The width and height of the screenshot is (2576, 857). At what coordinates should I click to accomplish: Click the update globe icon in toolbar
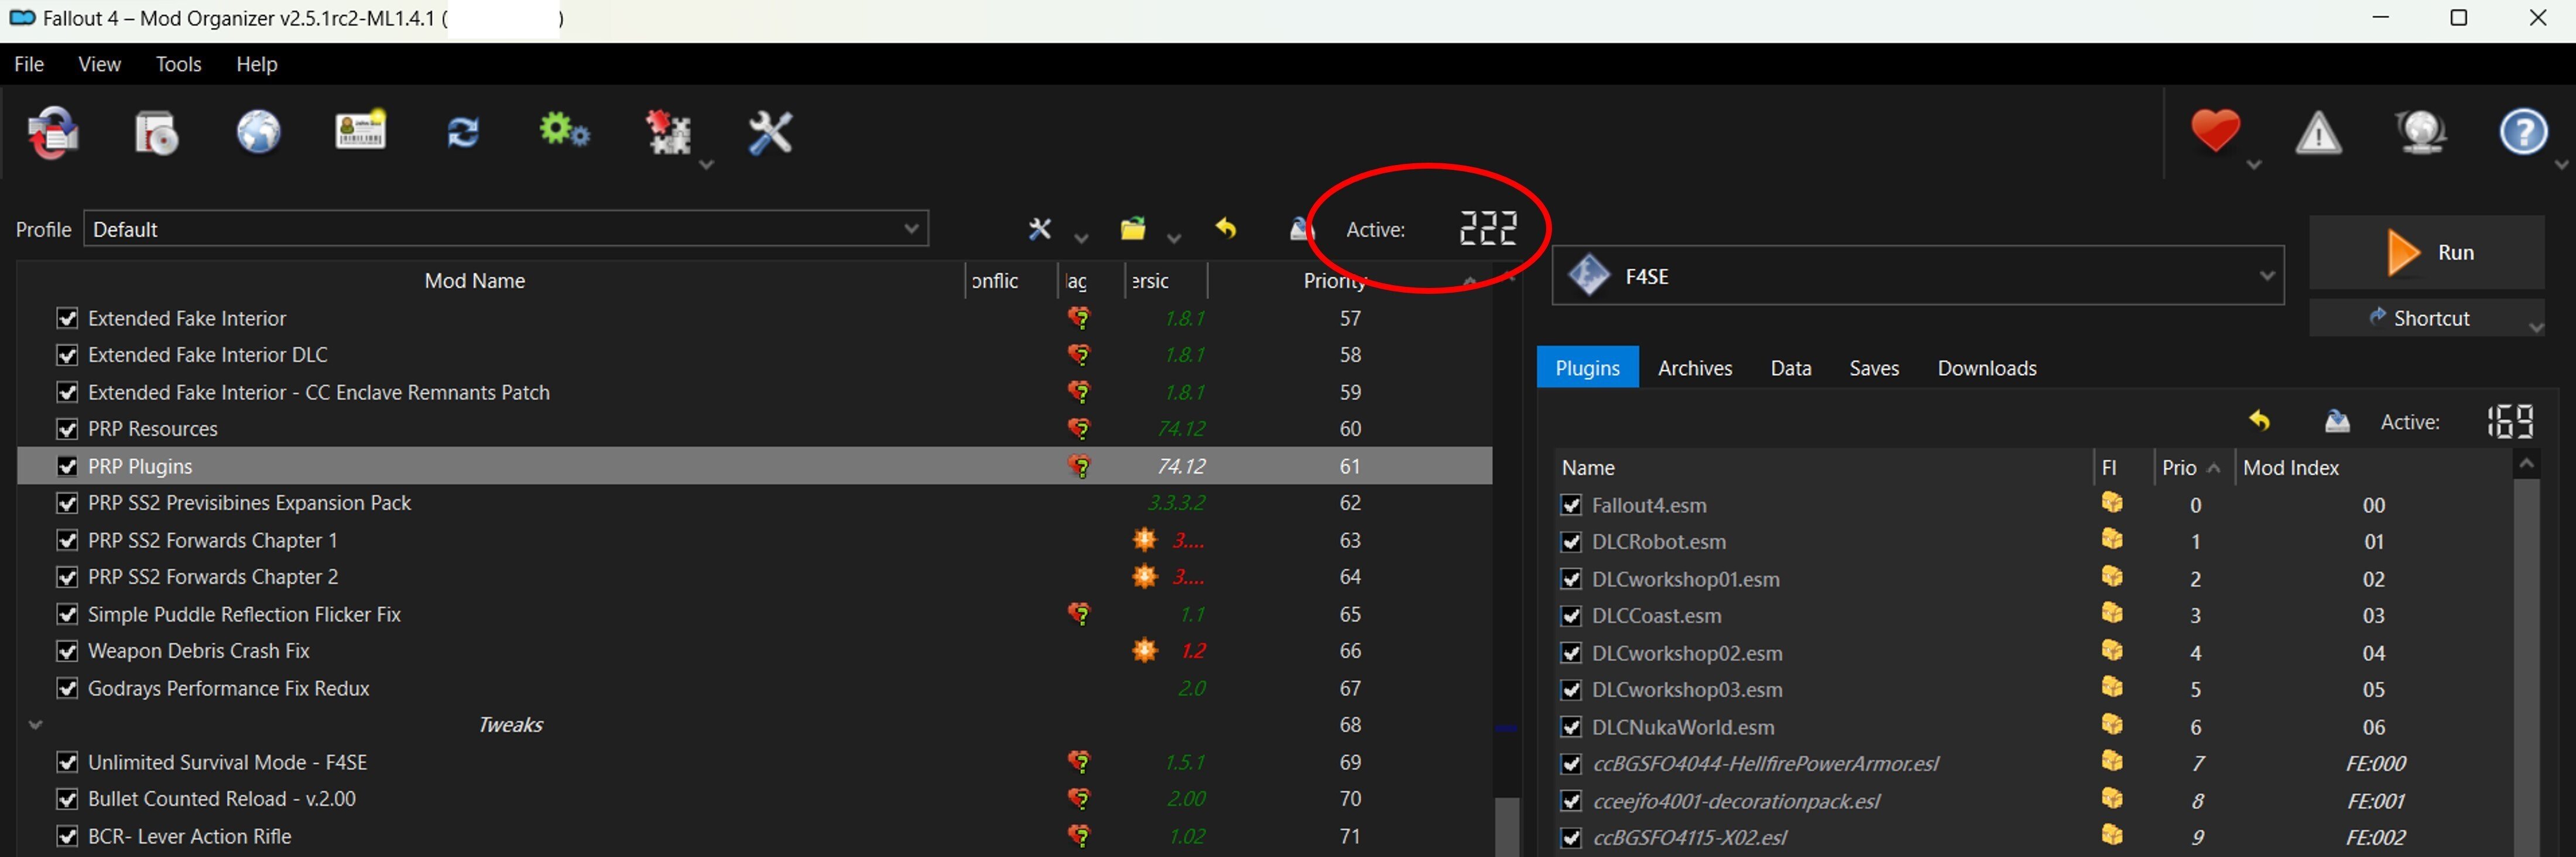pos(2420,132)
